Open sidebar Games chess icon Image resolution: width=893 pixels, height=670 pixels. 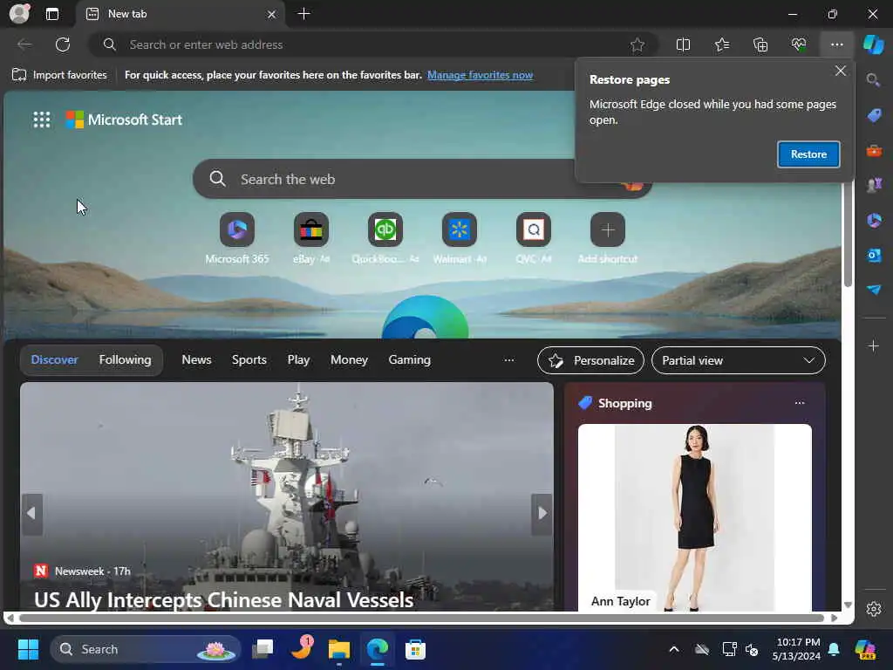click(x=873, y=185)
